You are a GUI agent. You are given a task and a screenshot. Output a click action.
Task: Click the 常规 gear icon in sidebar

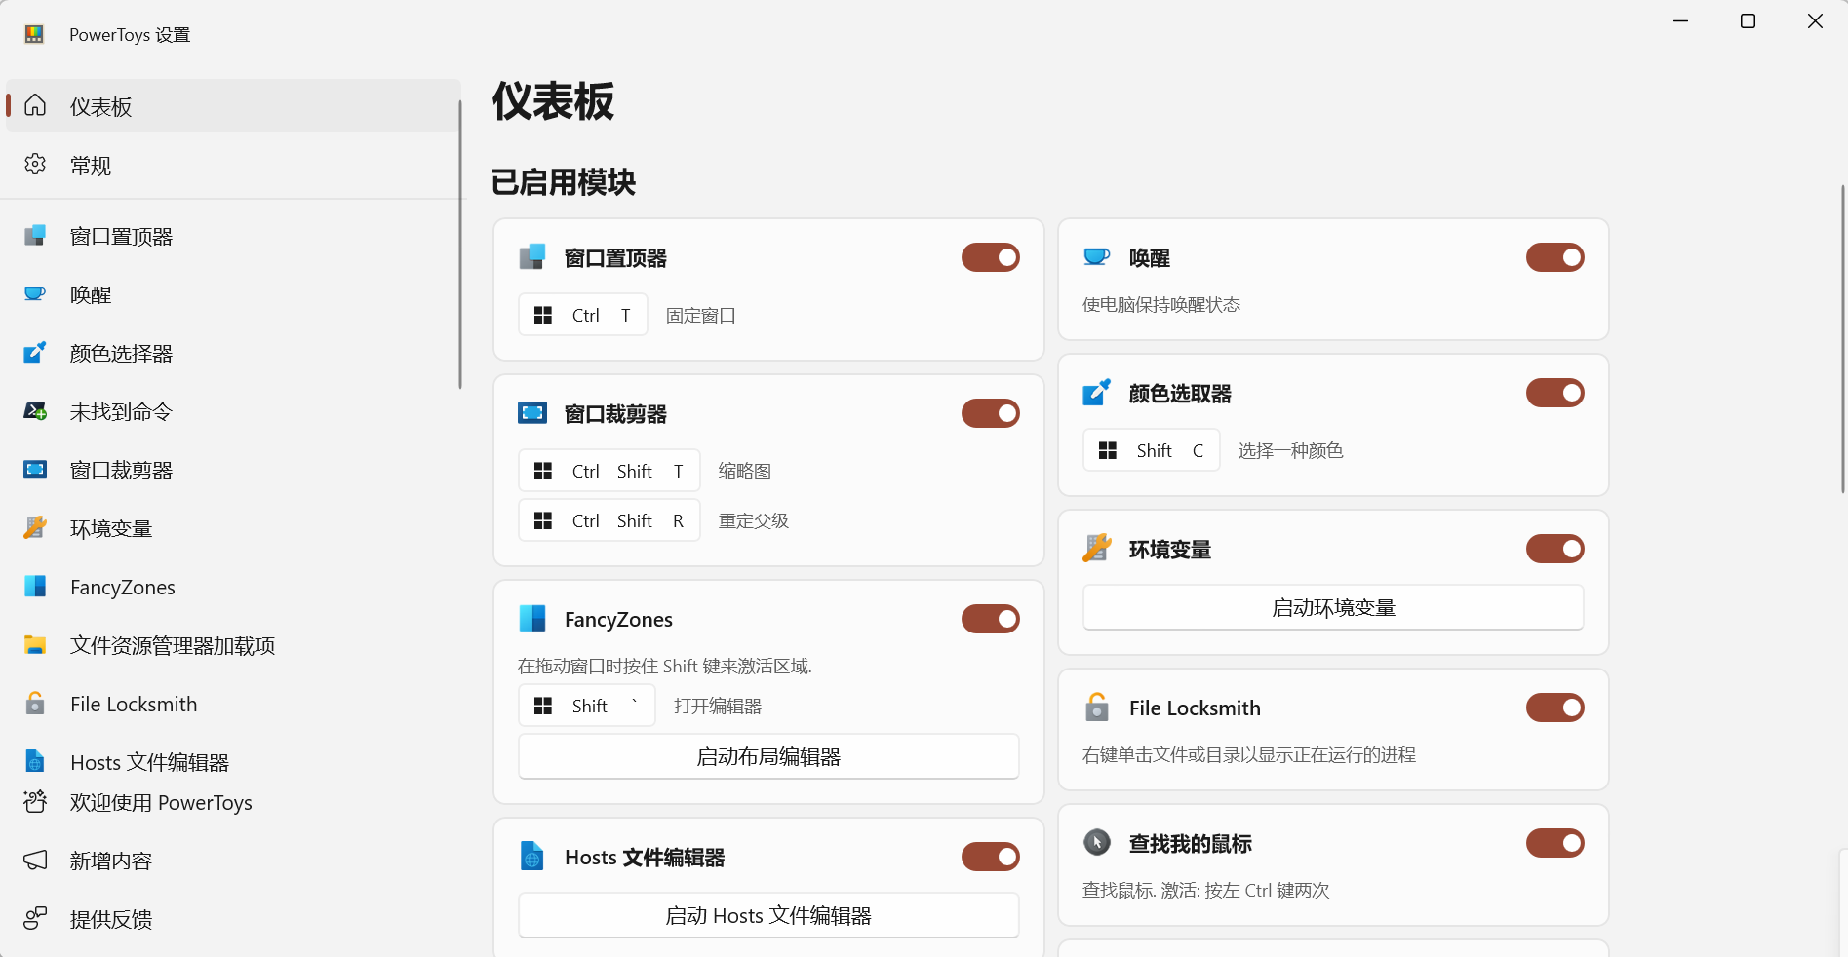35,164
